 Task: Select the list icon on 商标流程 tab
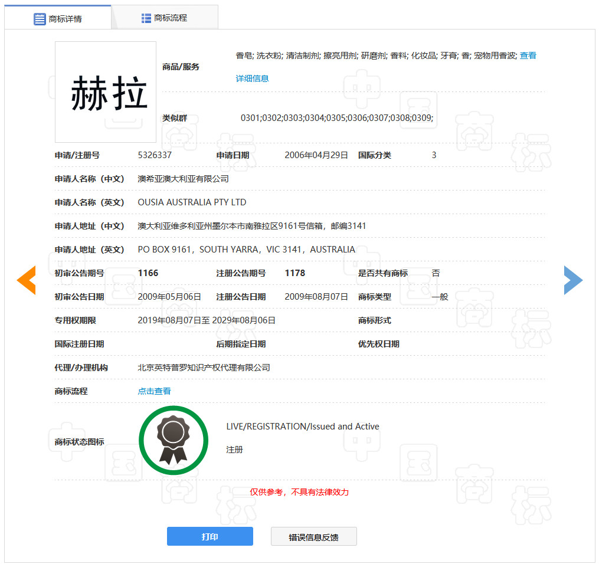145,18
